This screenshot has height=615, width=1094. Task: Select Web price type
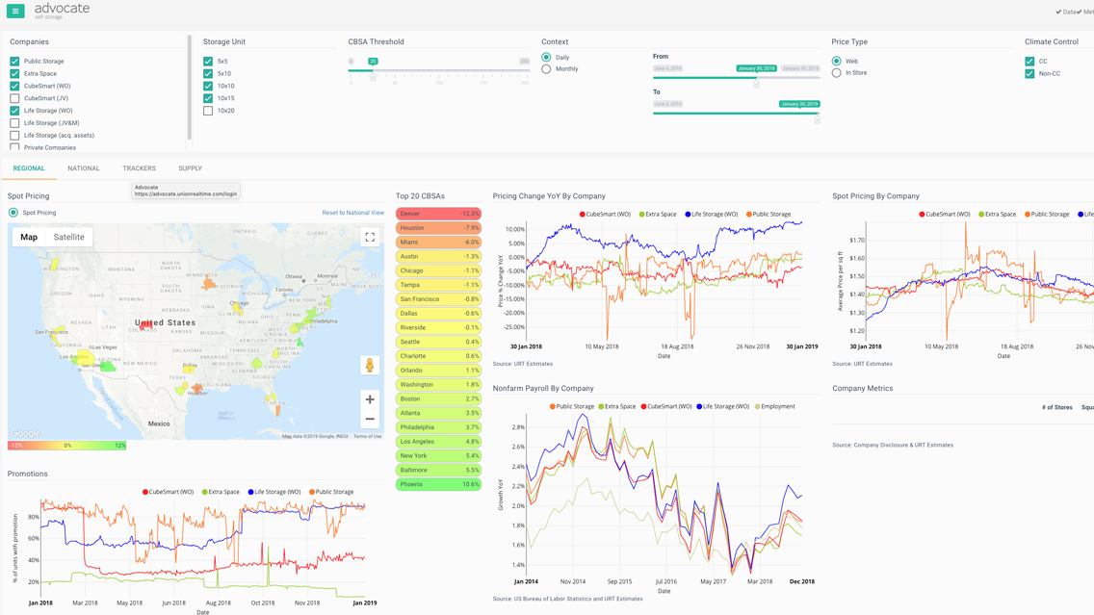coord(837,62)
